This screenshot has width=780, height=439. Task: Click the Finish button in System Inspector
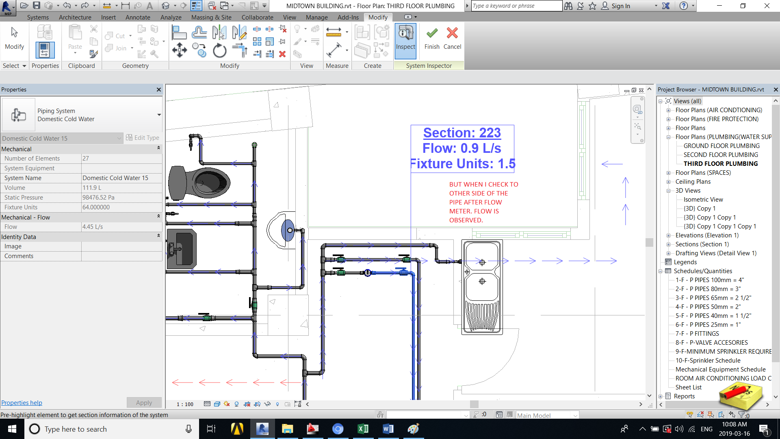(x=431, y=39)
